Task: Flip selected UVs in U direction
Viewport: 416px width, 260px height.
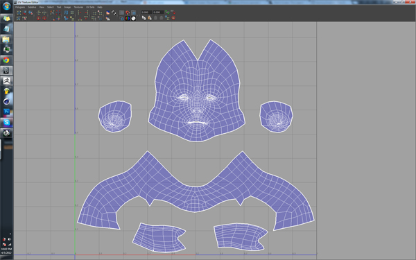Action: [38, 12]
